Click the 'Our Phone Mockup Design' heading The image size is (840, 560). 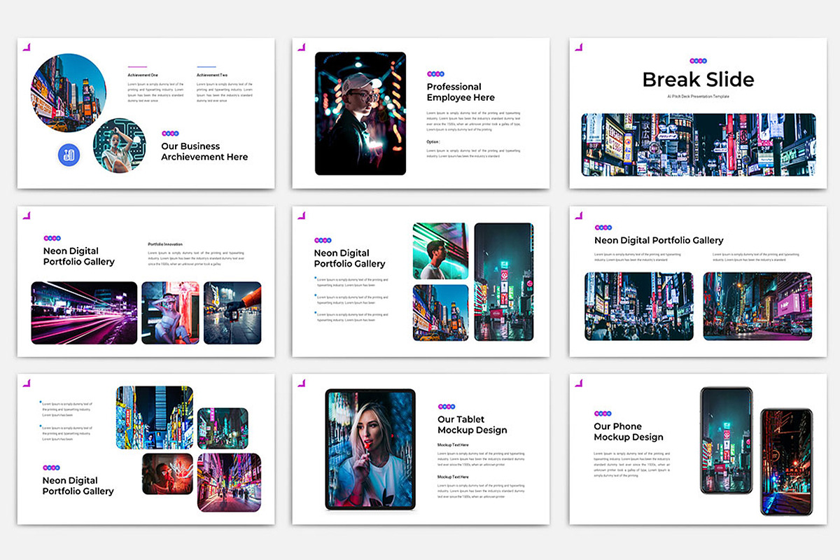tap(629, 432)
